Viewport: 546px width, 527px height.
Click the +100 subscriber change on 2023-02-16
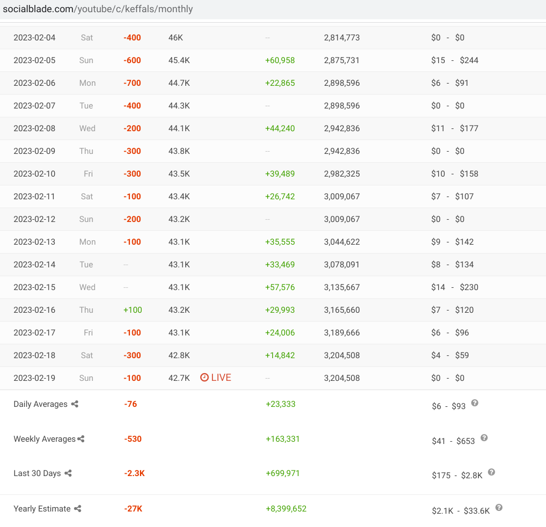[133, 310]
